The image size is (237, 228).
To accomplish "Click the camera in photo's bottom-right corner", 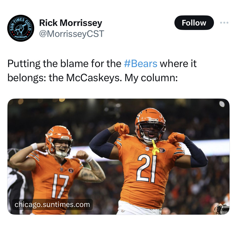I will (223, 209).
